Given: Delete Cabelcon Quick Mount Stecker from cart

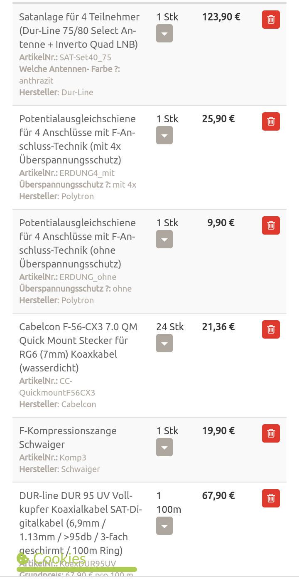Looking at the screenshot, I should pyautogui.click(x=271, y=329).
